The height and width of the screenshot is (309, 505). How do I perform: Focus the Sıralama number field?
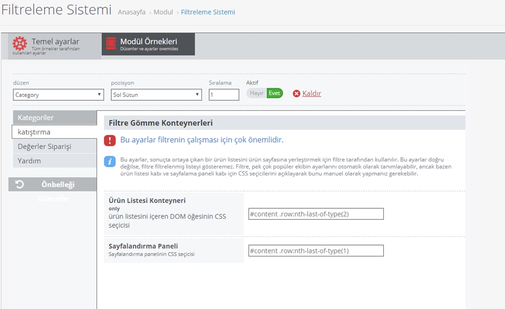pos(224,95)
